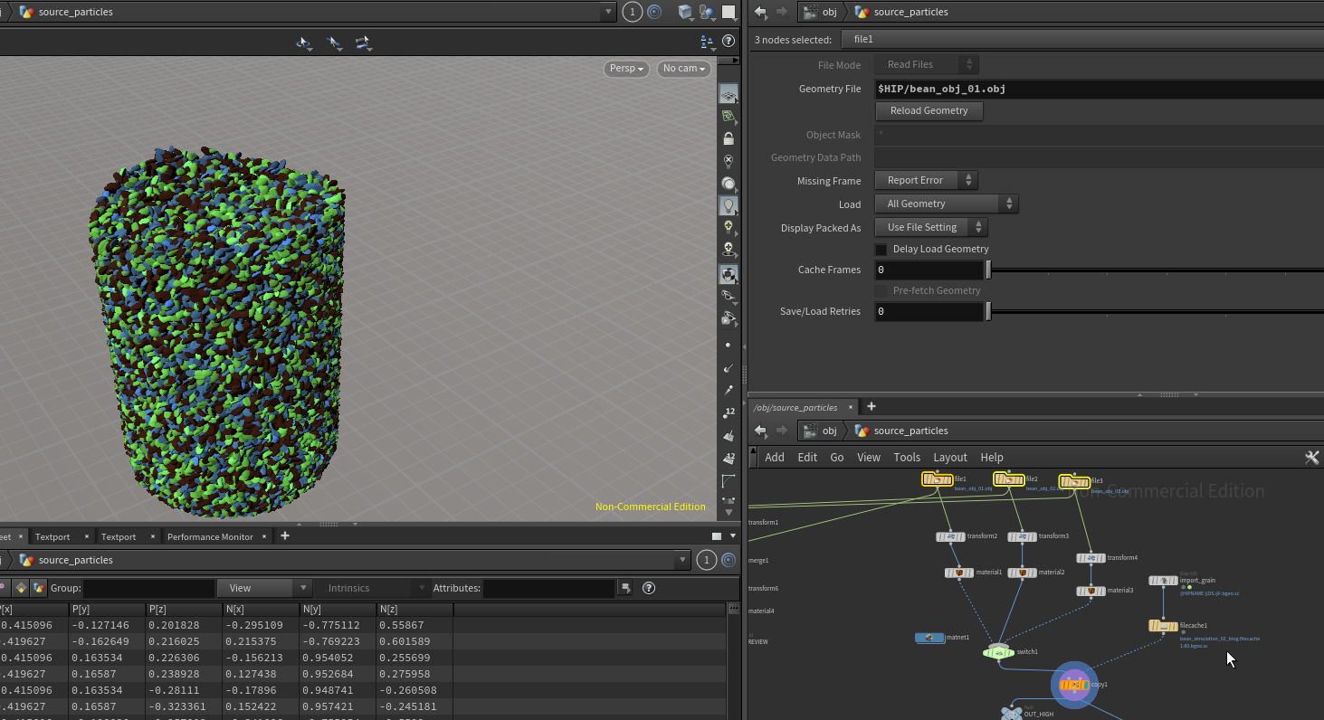
Task: Expand the Load All Geometry dropdown
Action: coord(946,204)
